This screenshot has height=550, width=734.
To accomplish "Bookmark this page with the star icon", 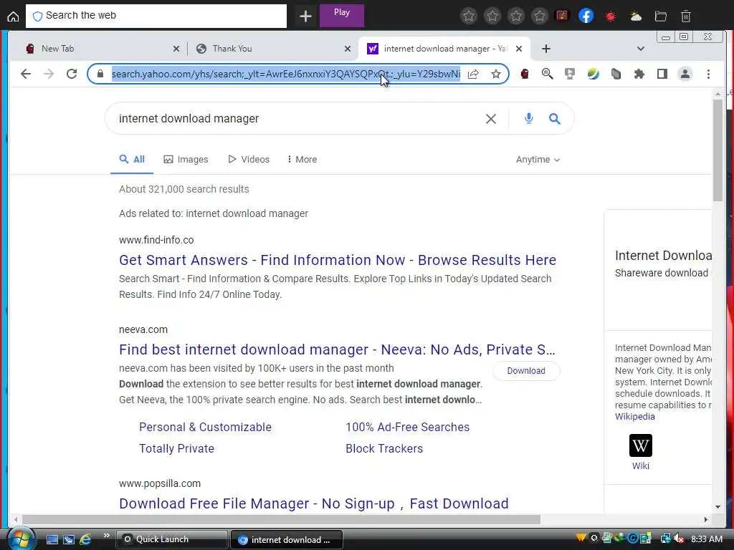I will [496, 74].
